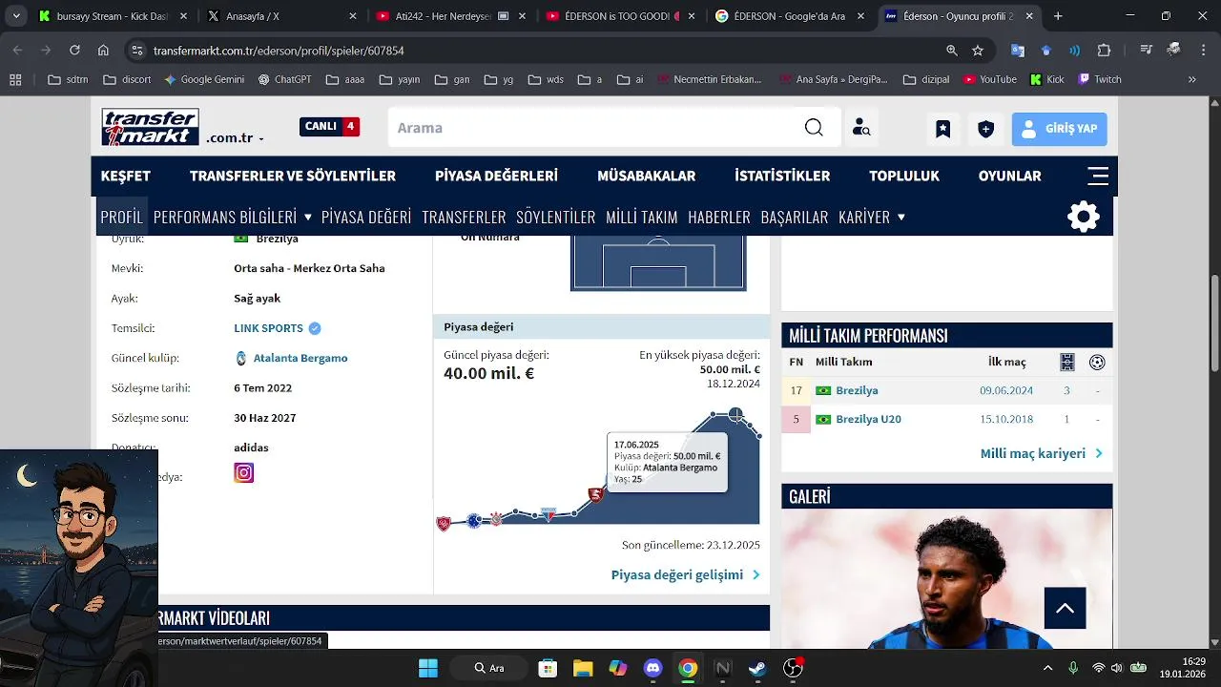Click the address bar URL
Viewport: 1221px width, 687px height.
(x=279, y=51)
